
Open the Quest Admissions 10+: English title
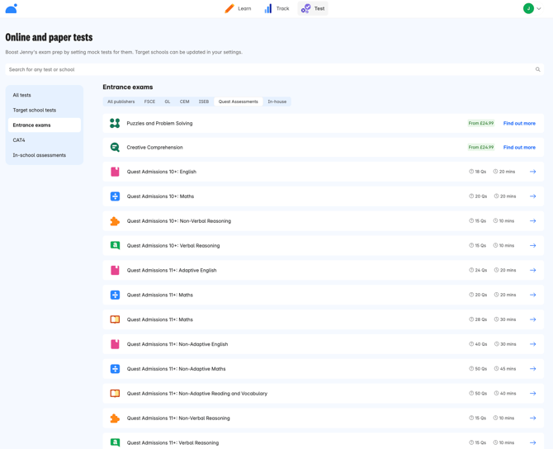pyautogui.click(x=162, y=172)
